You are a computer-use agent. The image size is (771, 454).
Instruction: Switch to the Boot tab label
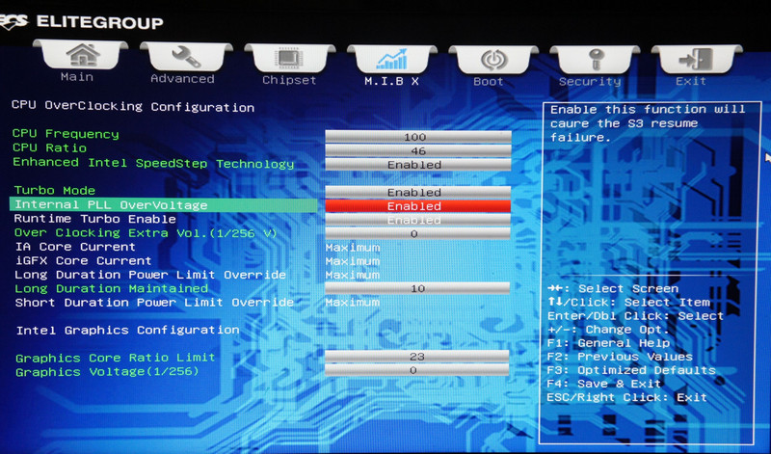point(489,82)
